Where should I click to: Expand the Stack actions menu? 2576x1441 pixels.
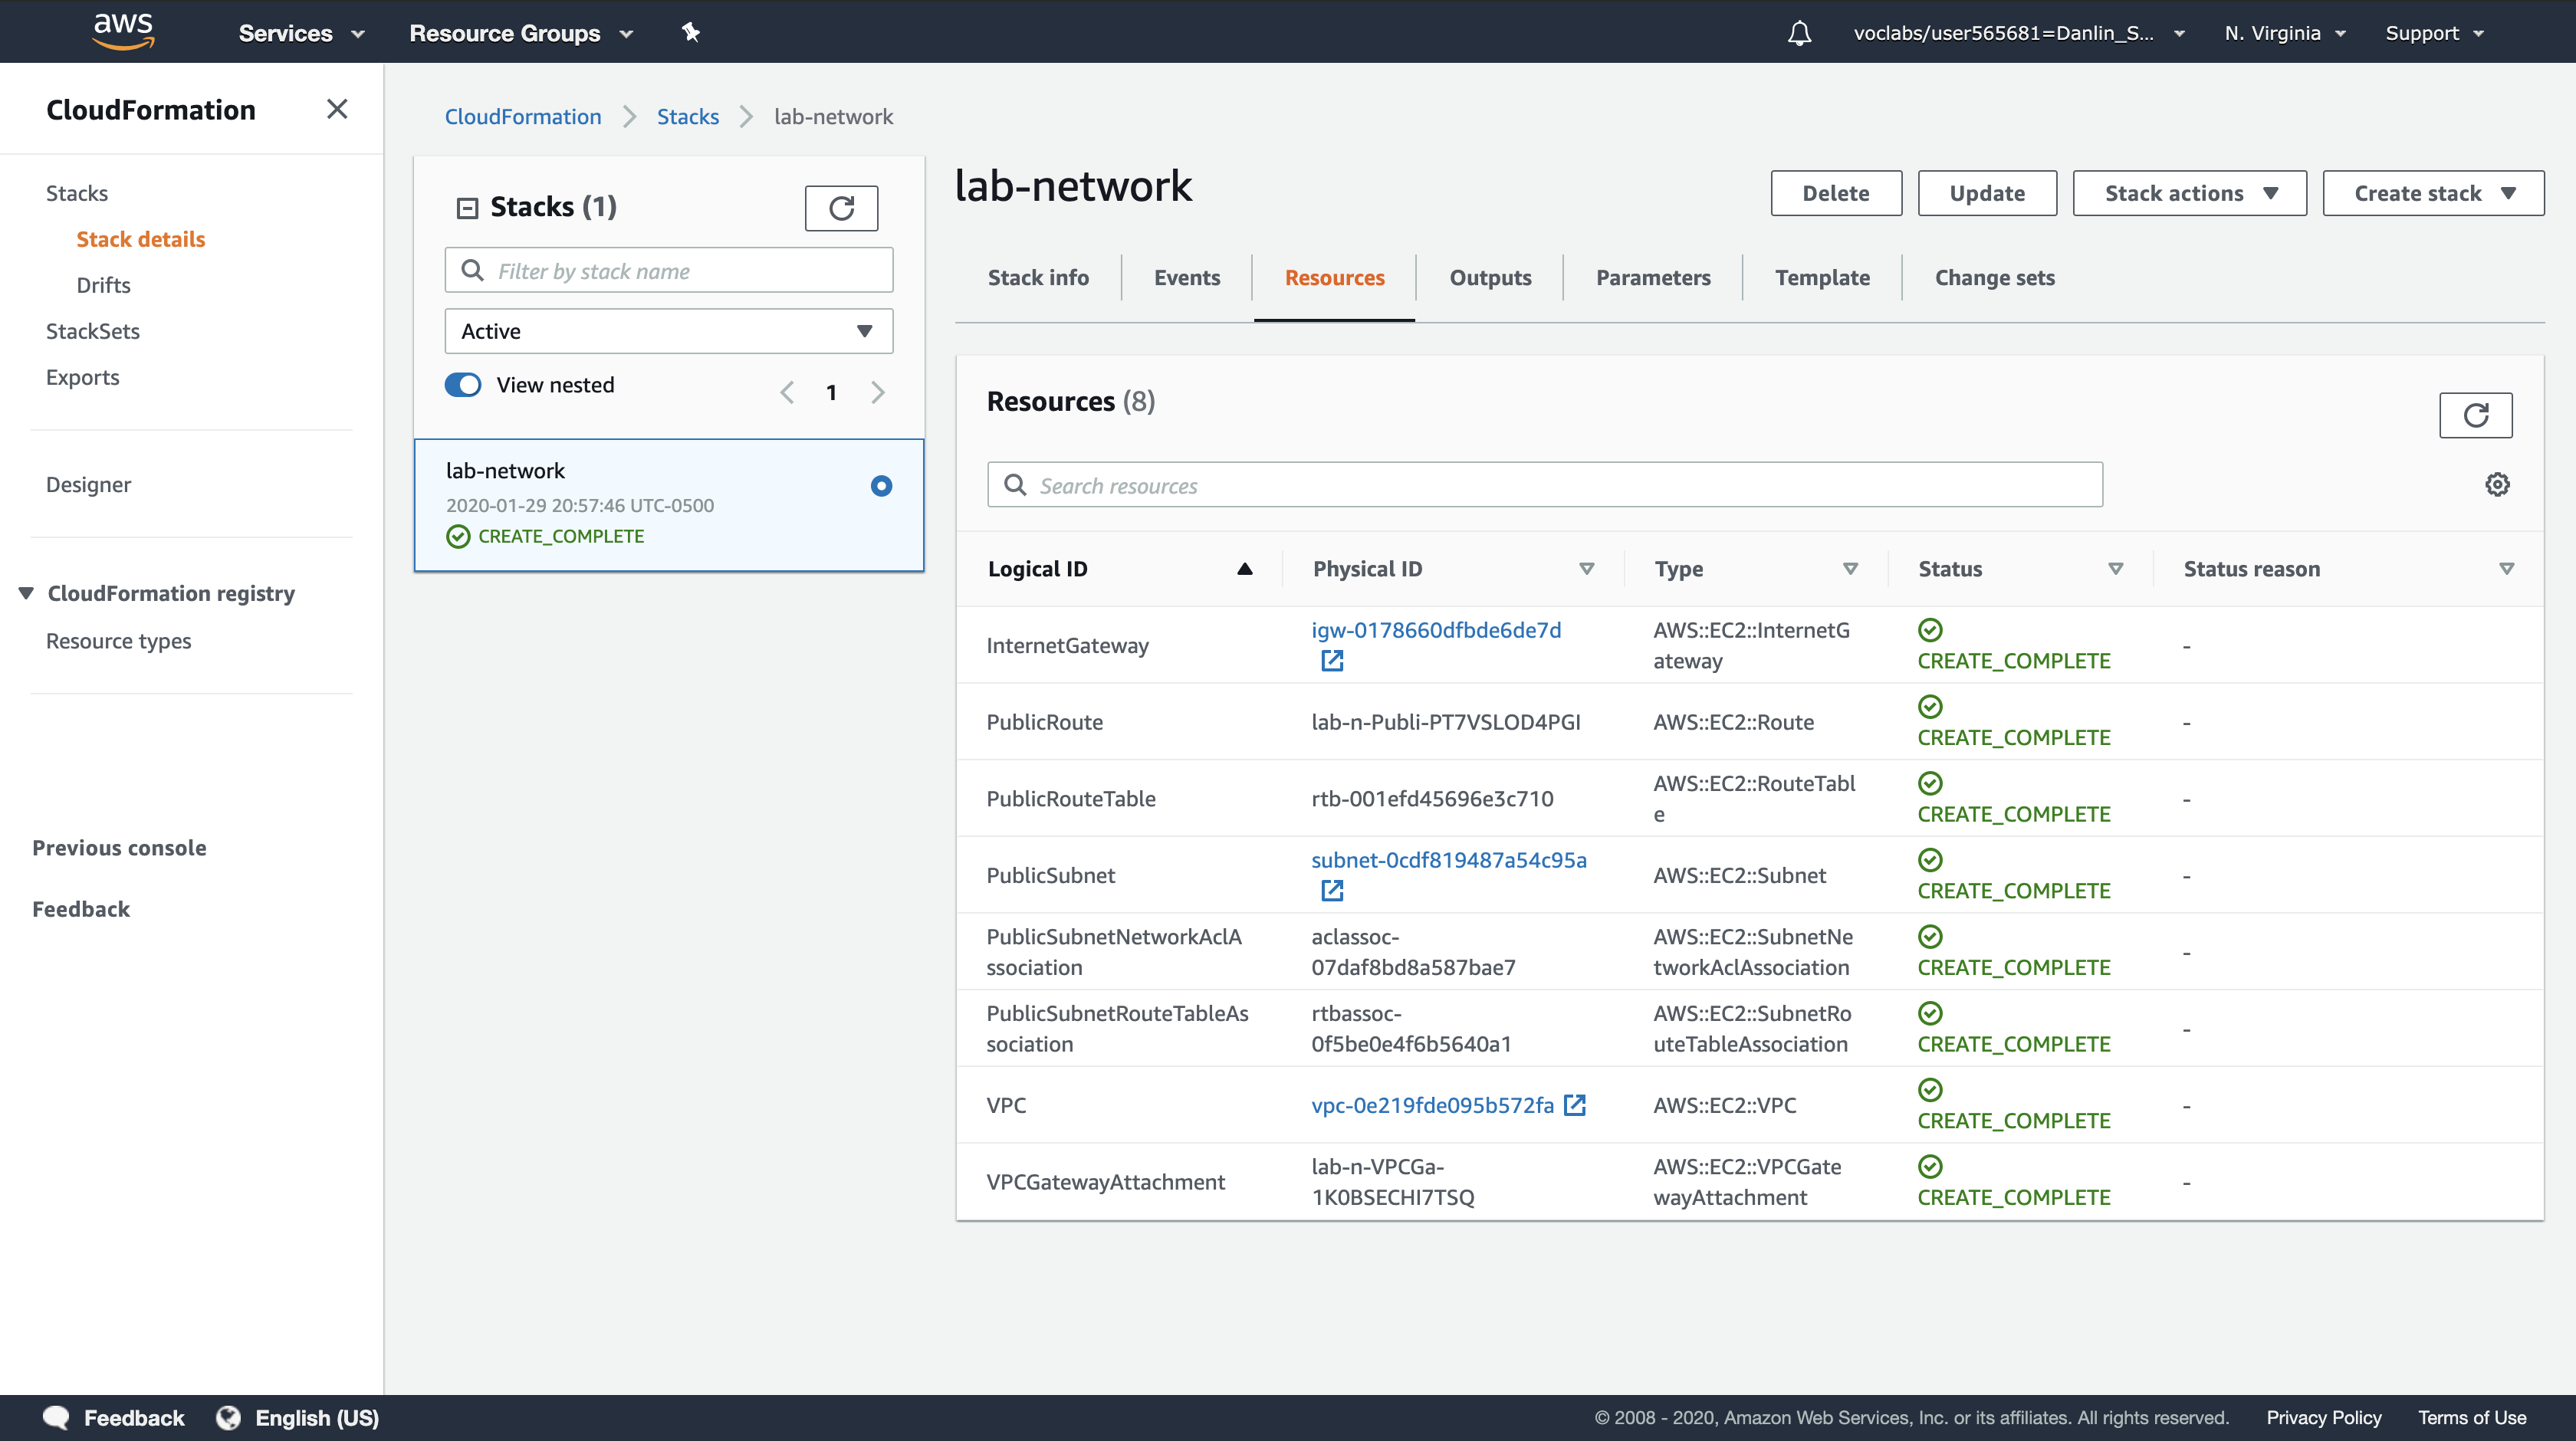[x=2189, y=193]
